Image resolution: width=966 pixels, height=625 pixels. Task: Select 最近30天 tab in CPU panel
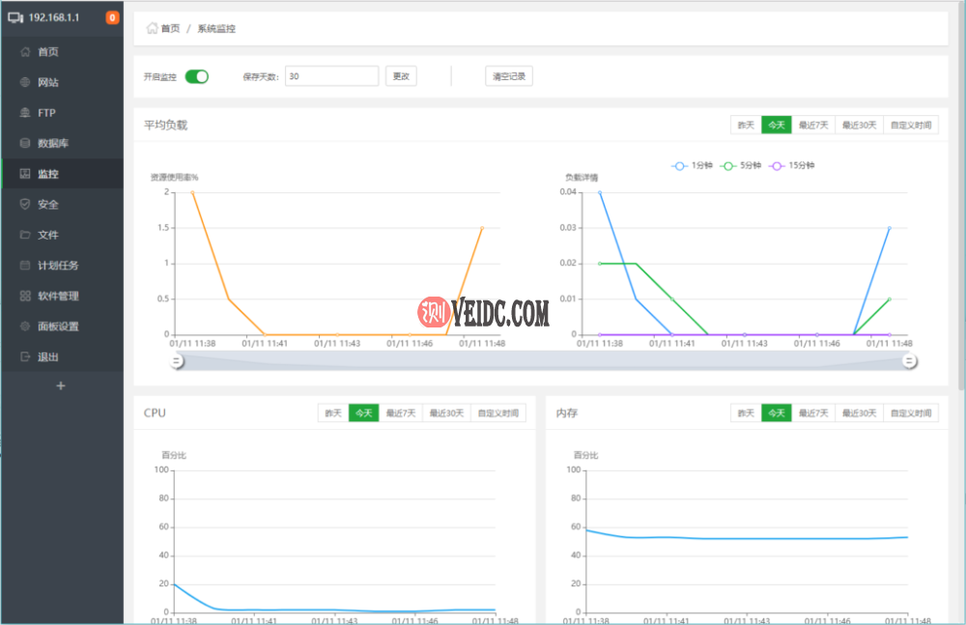pyautogui.click(x=446, y=413)
